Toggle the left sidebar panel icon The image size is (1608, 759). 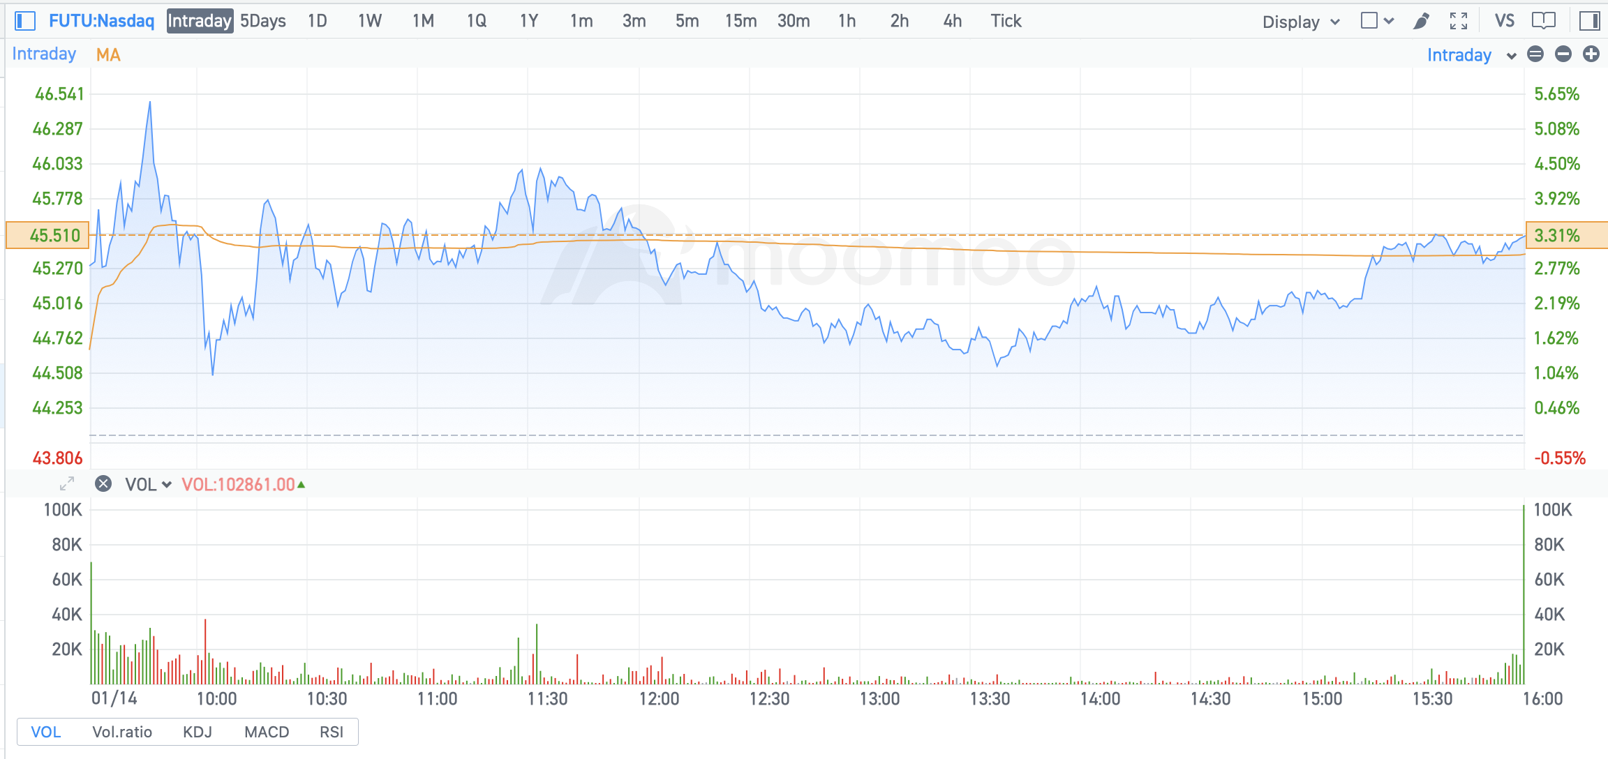point(25,21)
